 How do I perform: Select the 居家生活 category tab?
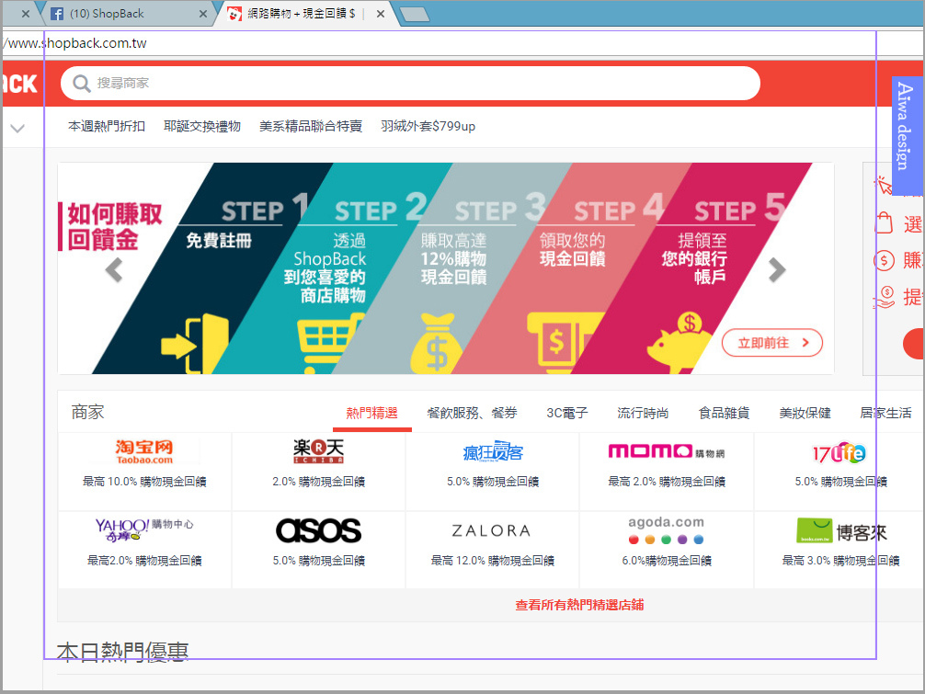[885, 413]
